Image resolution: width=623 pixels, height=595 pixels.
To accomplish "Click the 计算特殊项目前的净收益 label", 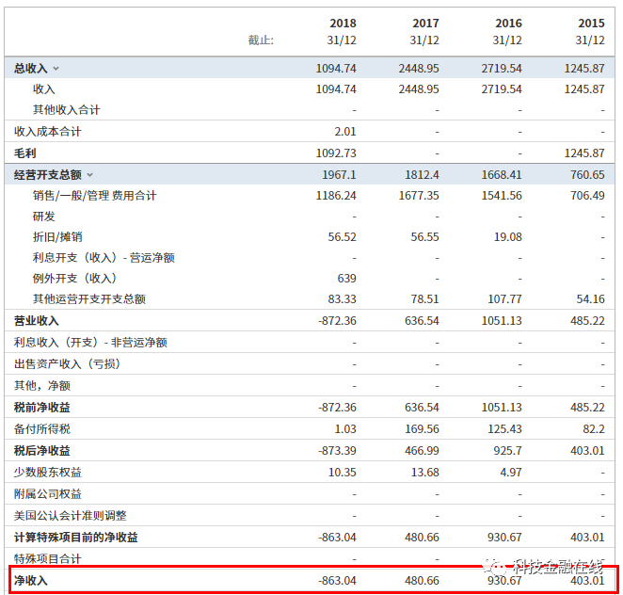I will (76, 538).
